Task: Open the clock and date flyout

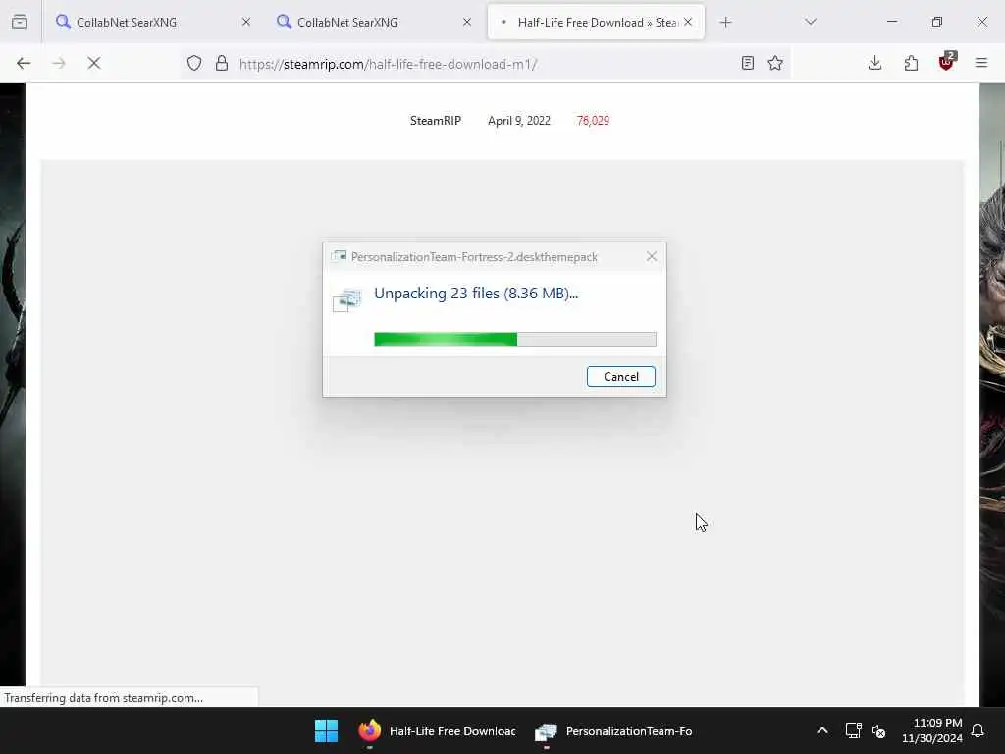Action: point(932,730)
